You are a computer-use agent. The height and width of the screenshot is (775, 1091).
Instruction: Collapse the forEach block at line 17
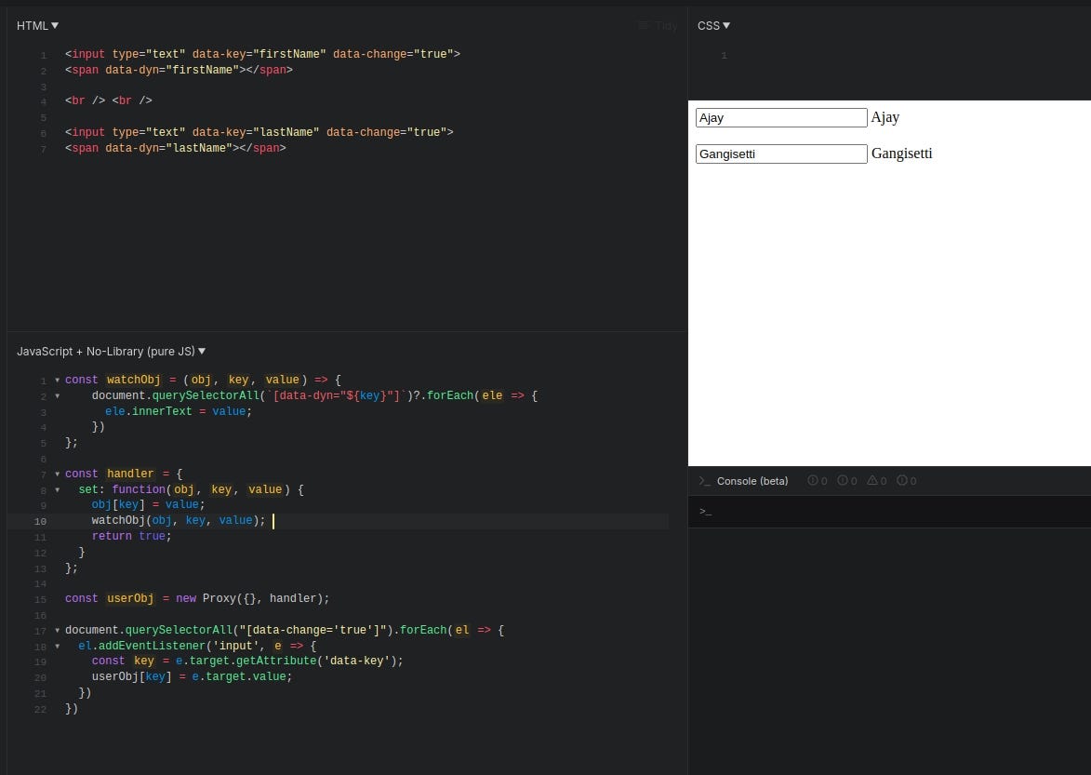pos(57,630)
